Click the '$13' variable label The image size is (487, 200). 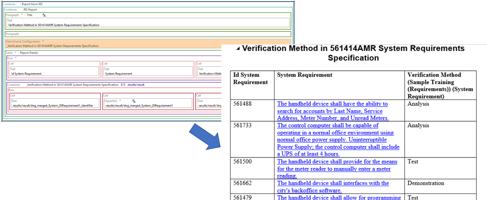tap(123, 85)
